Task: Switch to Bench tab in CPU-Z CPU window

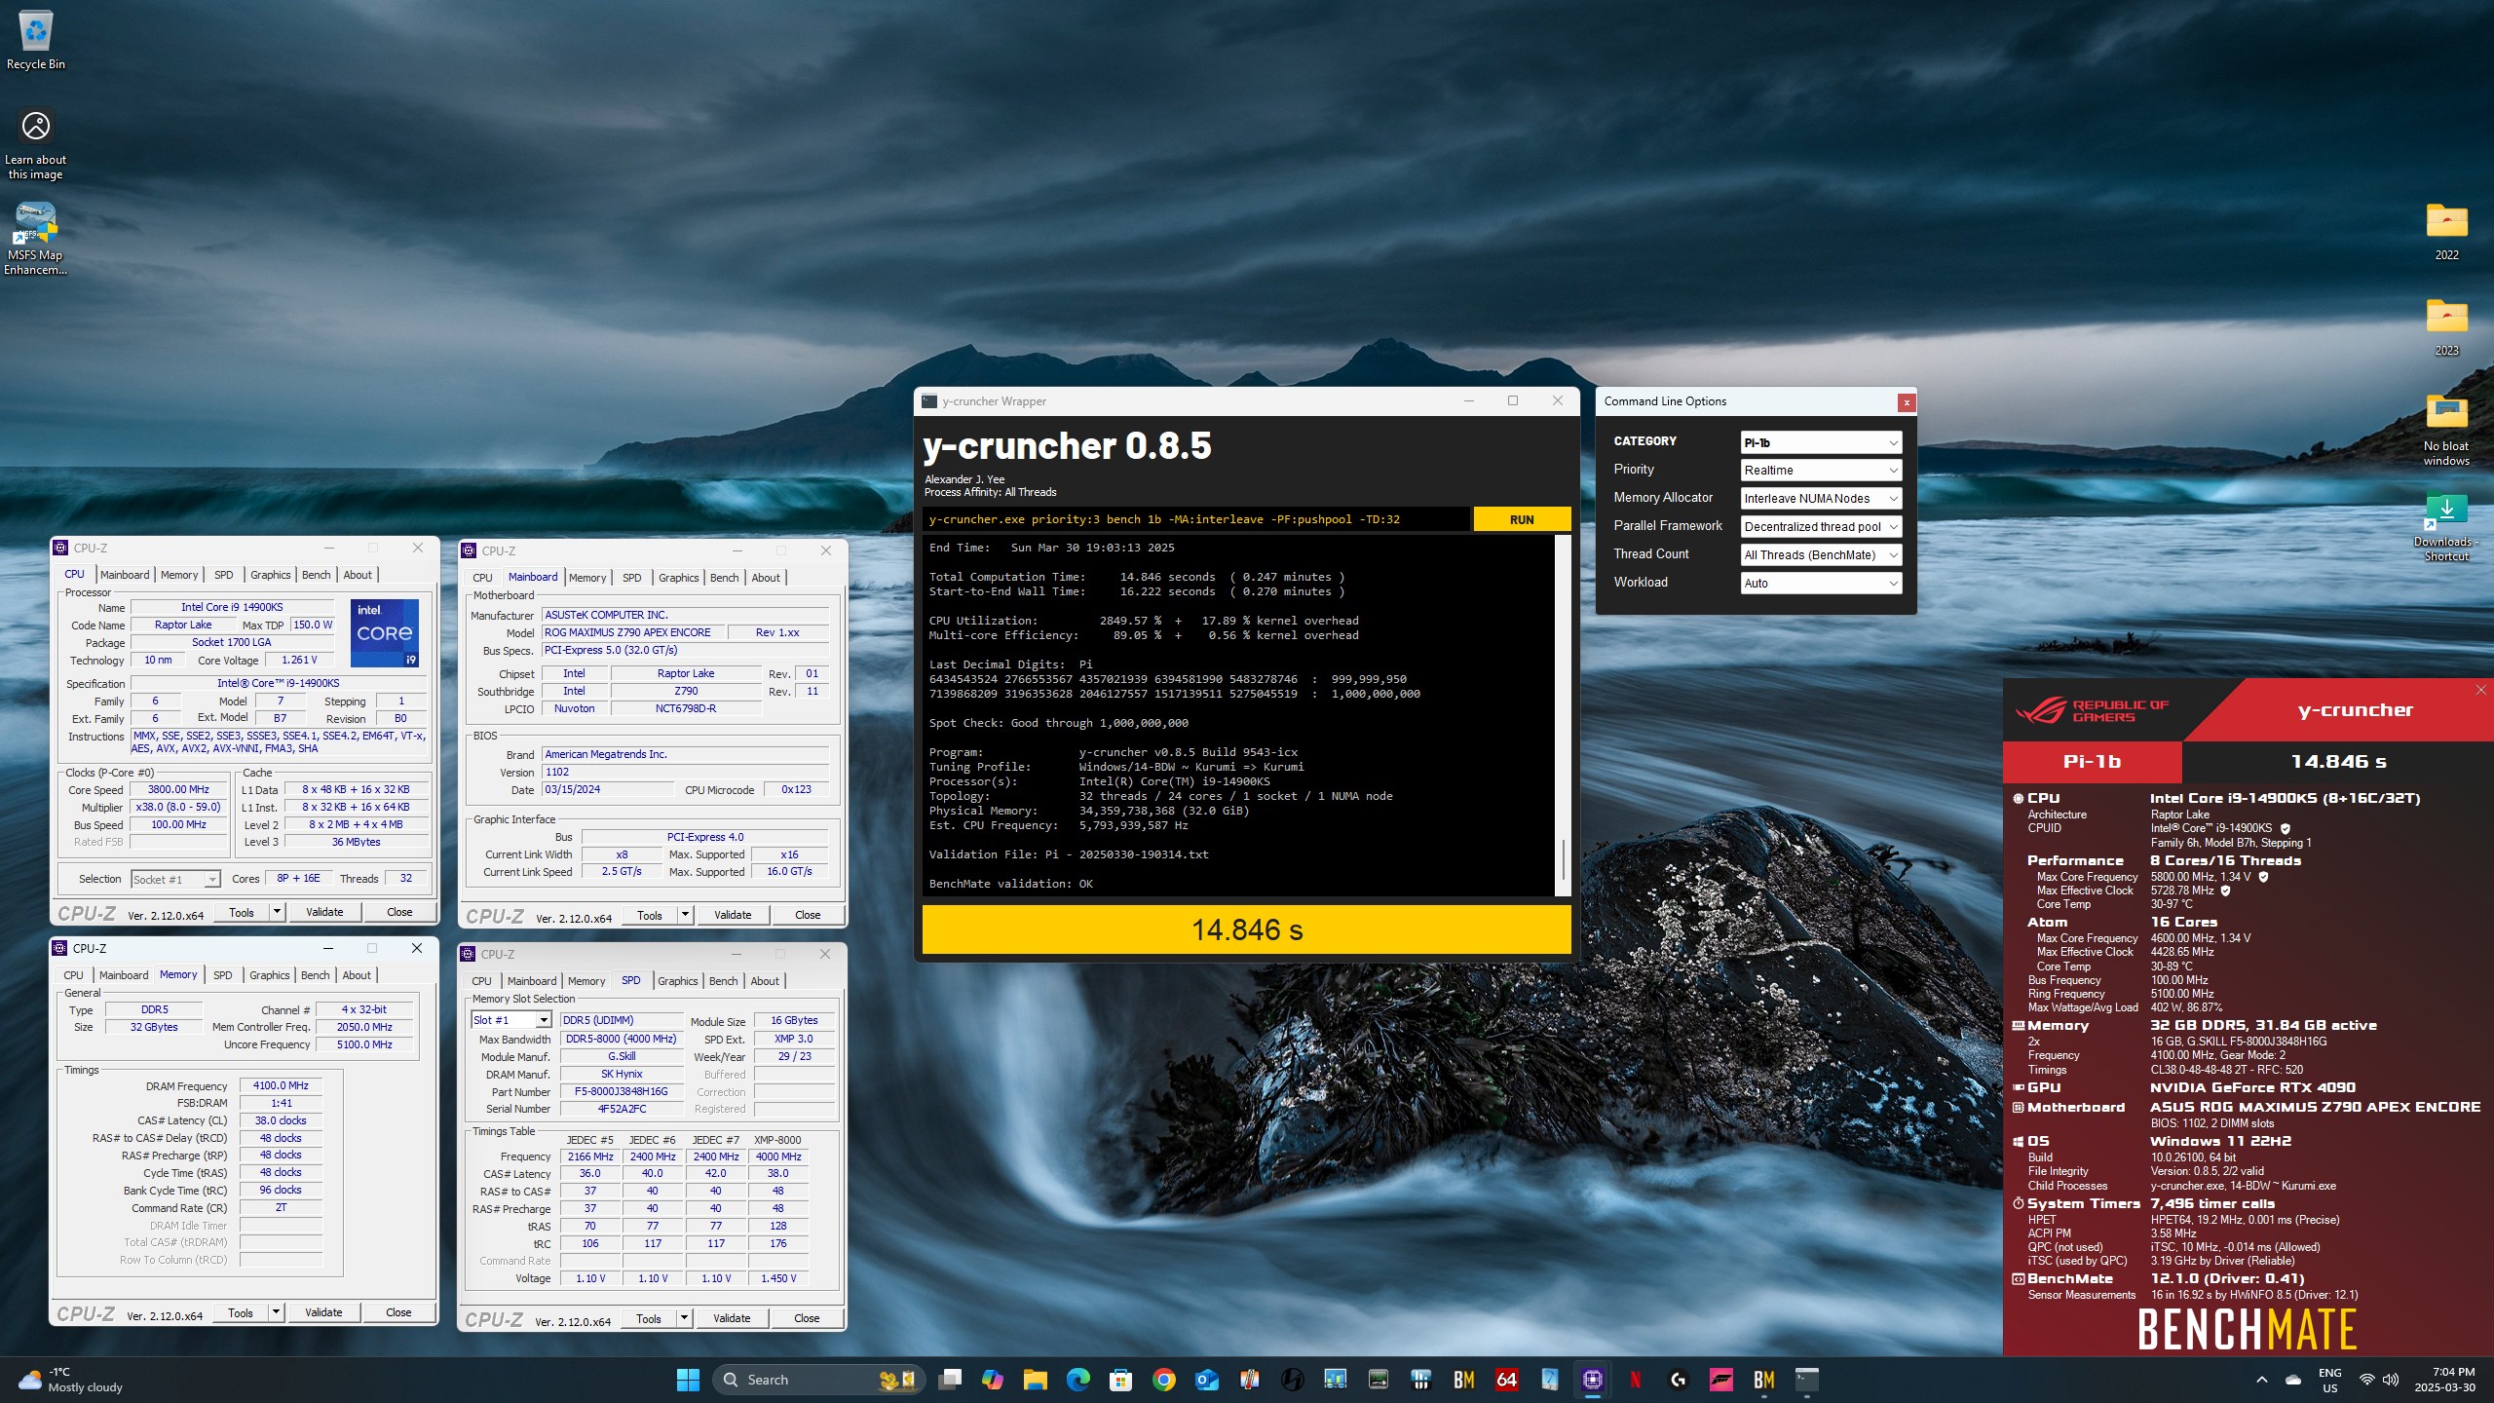Action: point(317,575)
